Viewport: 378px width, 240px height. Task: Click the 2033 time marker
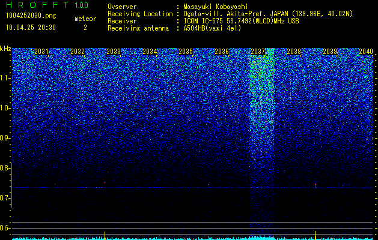[114, 52]
